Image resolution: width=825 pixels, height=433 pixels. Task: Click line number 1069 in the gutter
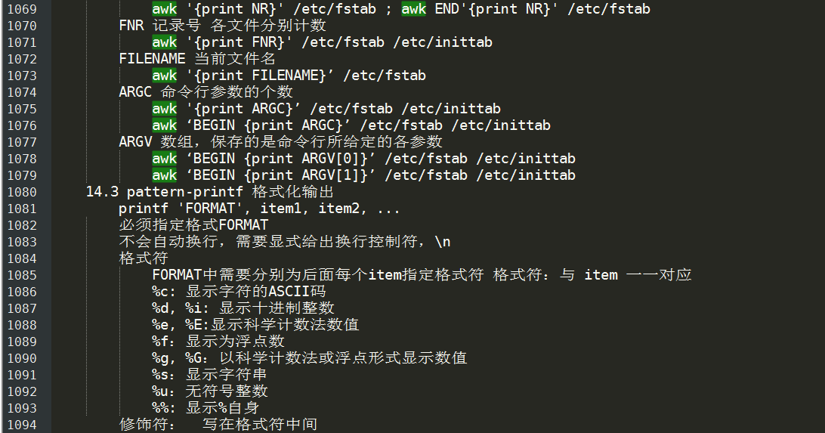tap(22, 9)
